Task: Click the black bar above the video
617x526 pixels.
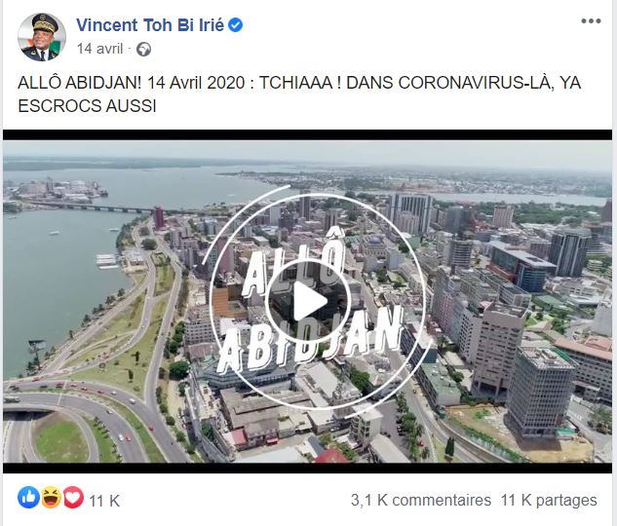Action: coord(307,134)
